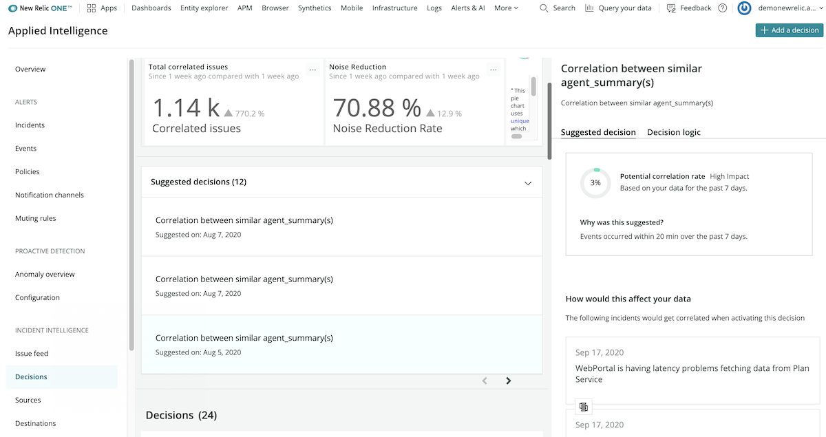Go to next page of suggested decisions
The image size is (826, 437).
click(509, 381)
